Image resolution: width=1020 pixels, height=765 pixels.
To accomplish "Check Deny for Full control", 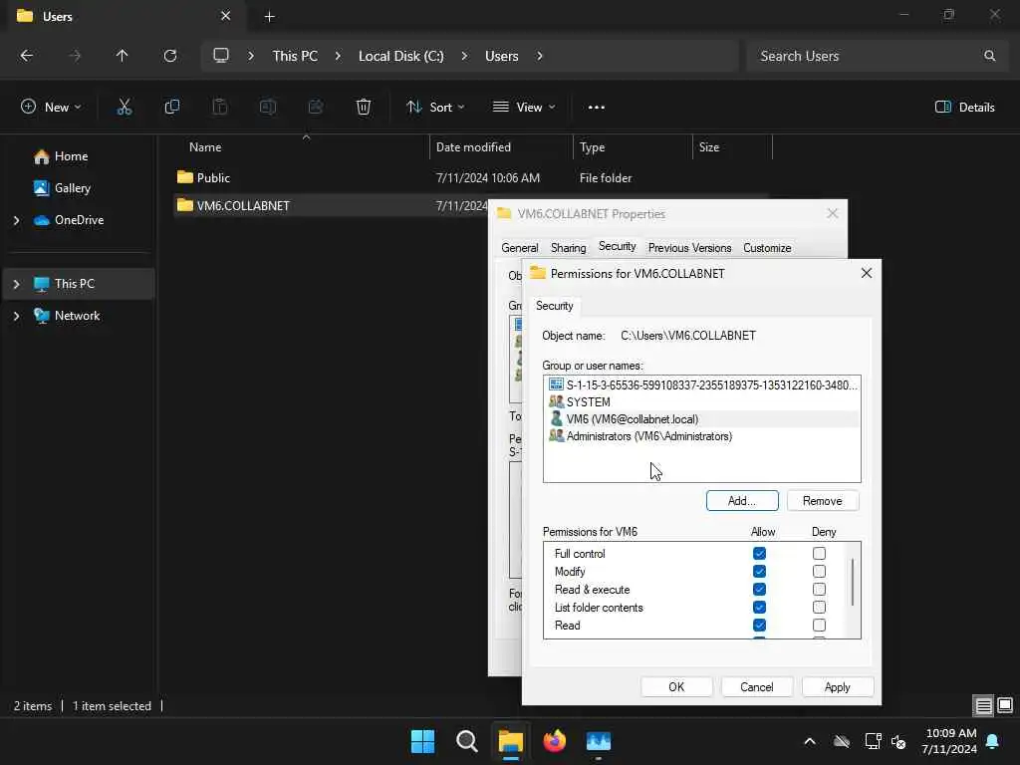I will (x=819, y=554).
